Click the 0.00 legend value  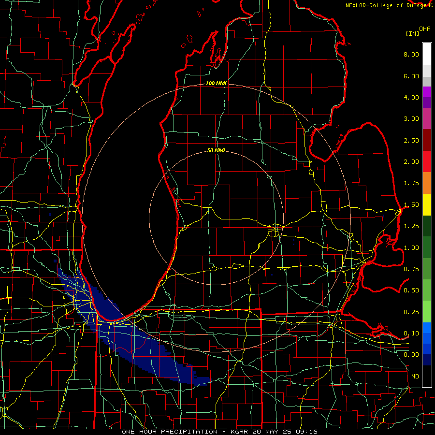(x=411, y=355)
